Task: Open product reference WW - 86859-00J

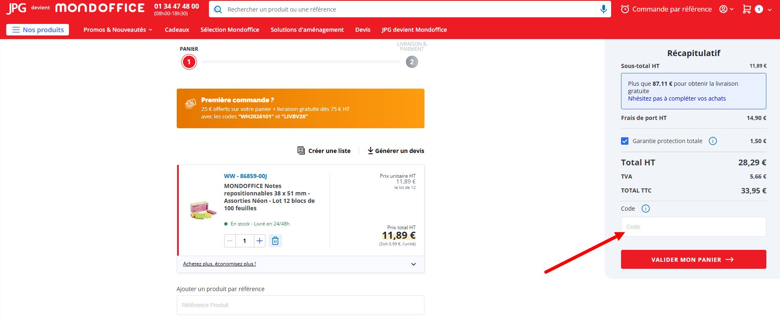Action: pyautogui.click(x=245, y=176)
